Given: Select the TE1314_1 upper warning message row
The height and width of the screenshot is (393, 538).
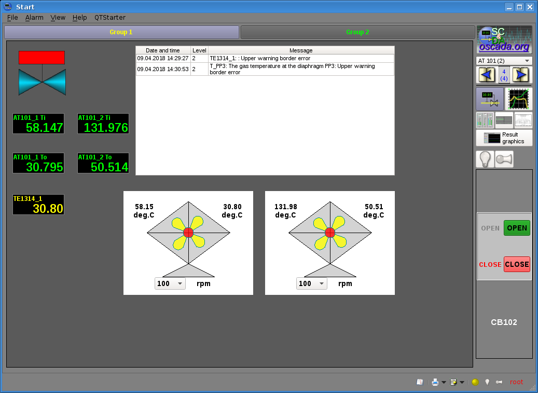Looking at the screenshot, I should tap(265, 58).
